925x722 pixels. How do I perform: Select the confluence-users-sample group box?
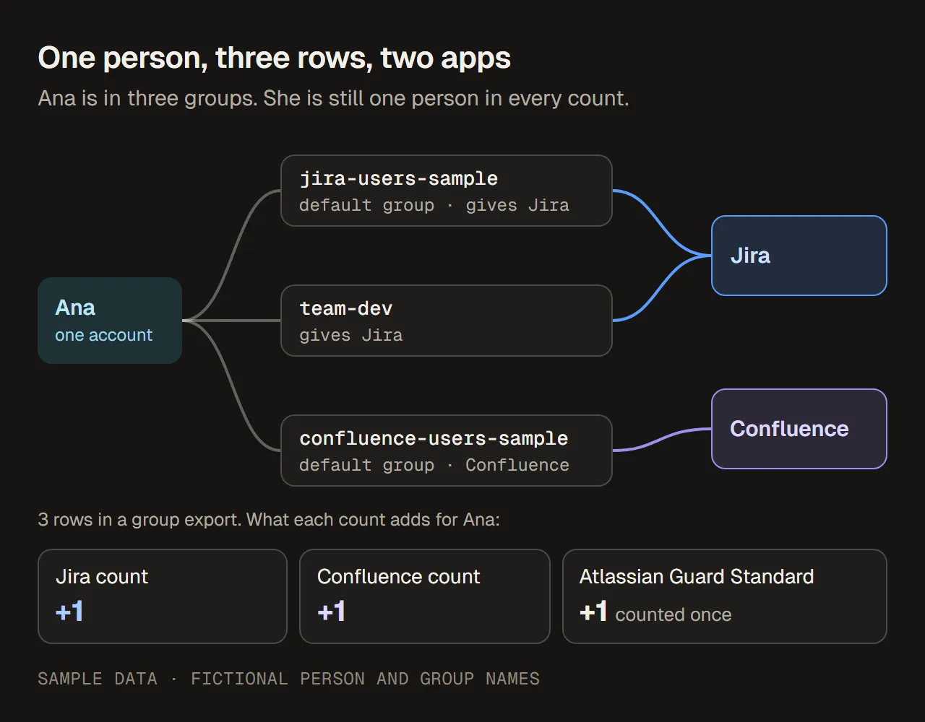click(447, 451)
